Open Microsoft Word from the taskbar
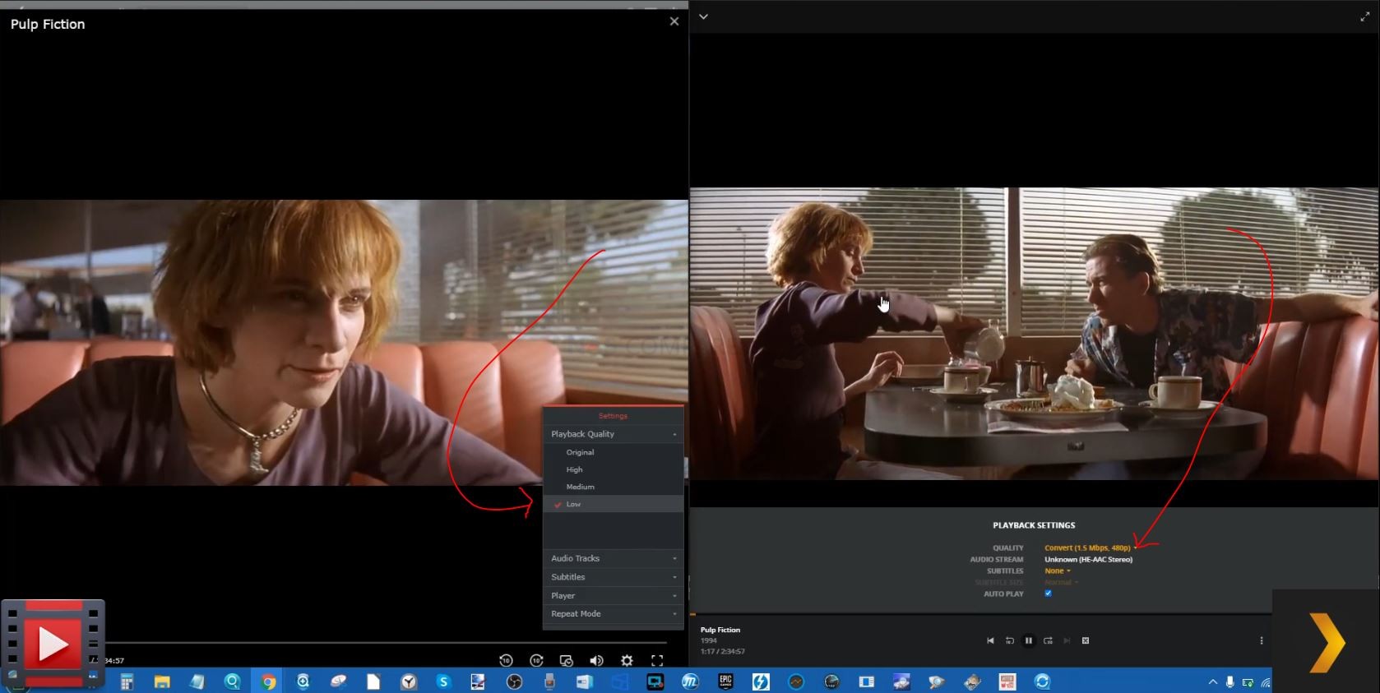 click(x=585, y=681)
